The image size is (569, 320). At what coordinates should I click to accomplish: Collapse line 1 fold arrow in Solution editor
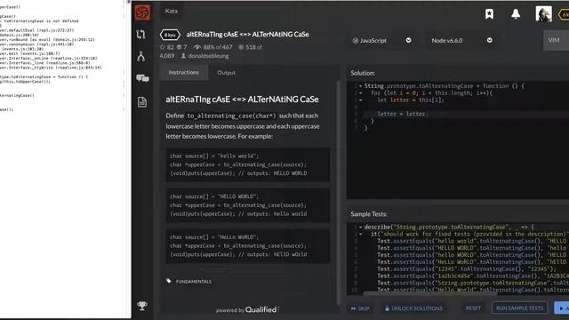coord(360,86)
